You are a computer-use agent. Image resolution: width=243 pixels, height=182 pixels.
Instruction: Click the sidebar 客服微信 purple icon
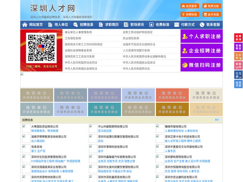click(x=238, y=47)
